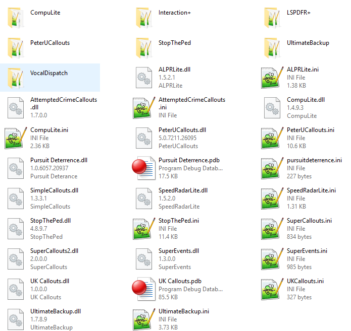
Task: Select the StopThePed.dll gear icon
Action: [x=16, y=229]
